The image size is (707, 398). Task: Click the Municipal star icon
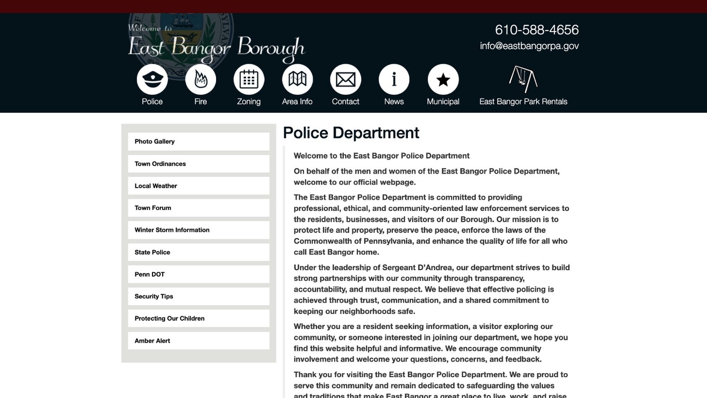[x=443, y=80]
